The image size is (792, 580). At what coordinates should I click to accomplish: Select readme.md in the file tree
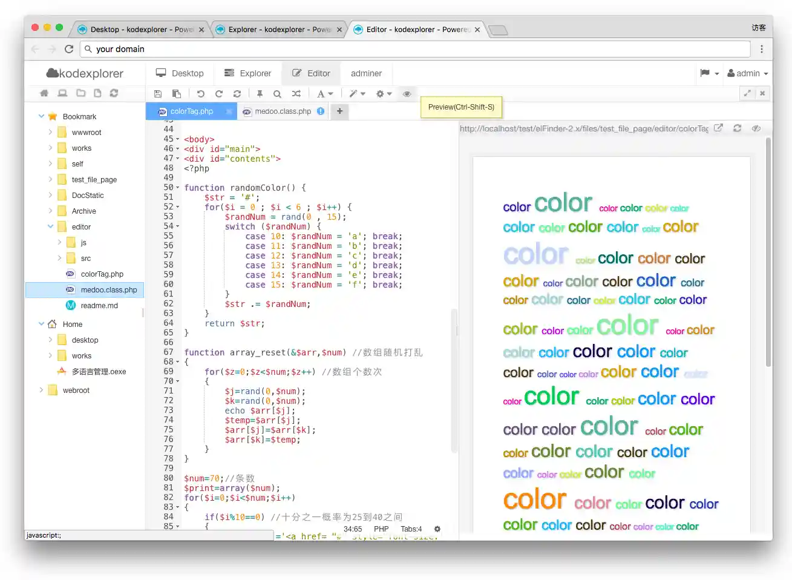click(99, 306)
